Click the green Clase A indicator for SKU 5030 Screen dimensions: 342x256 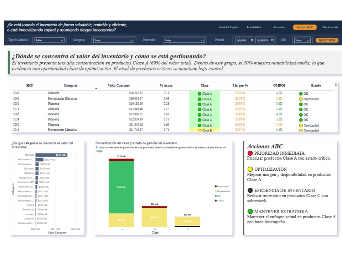click(x=199, y=126)
